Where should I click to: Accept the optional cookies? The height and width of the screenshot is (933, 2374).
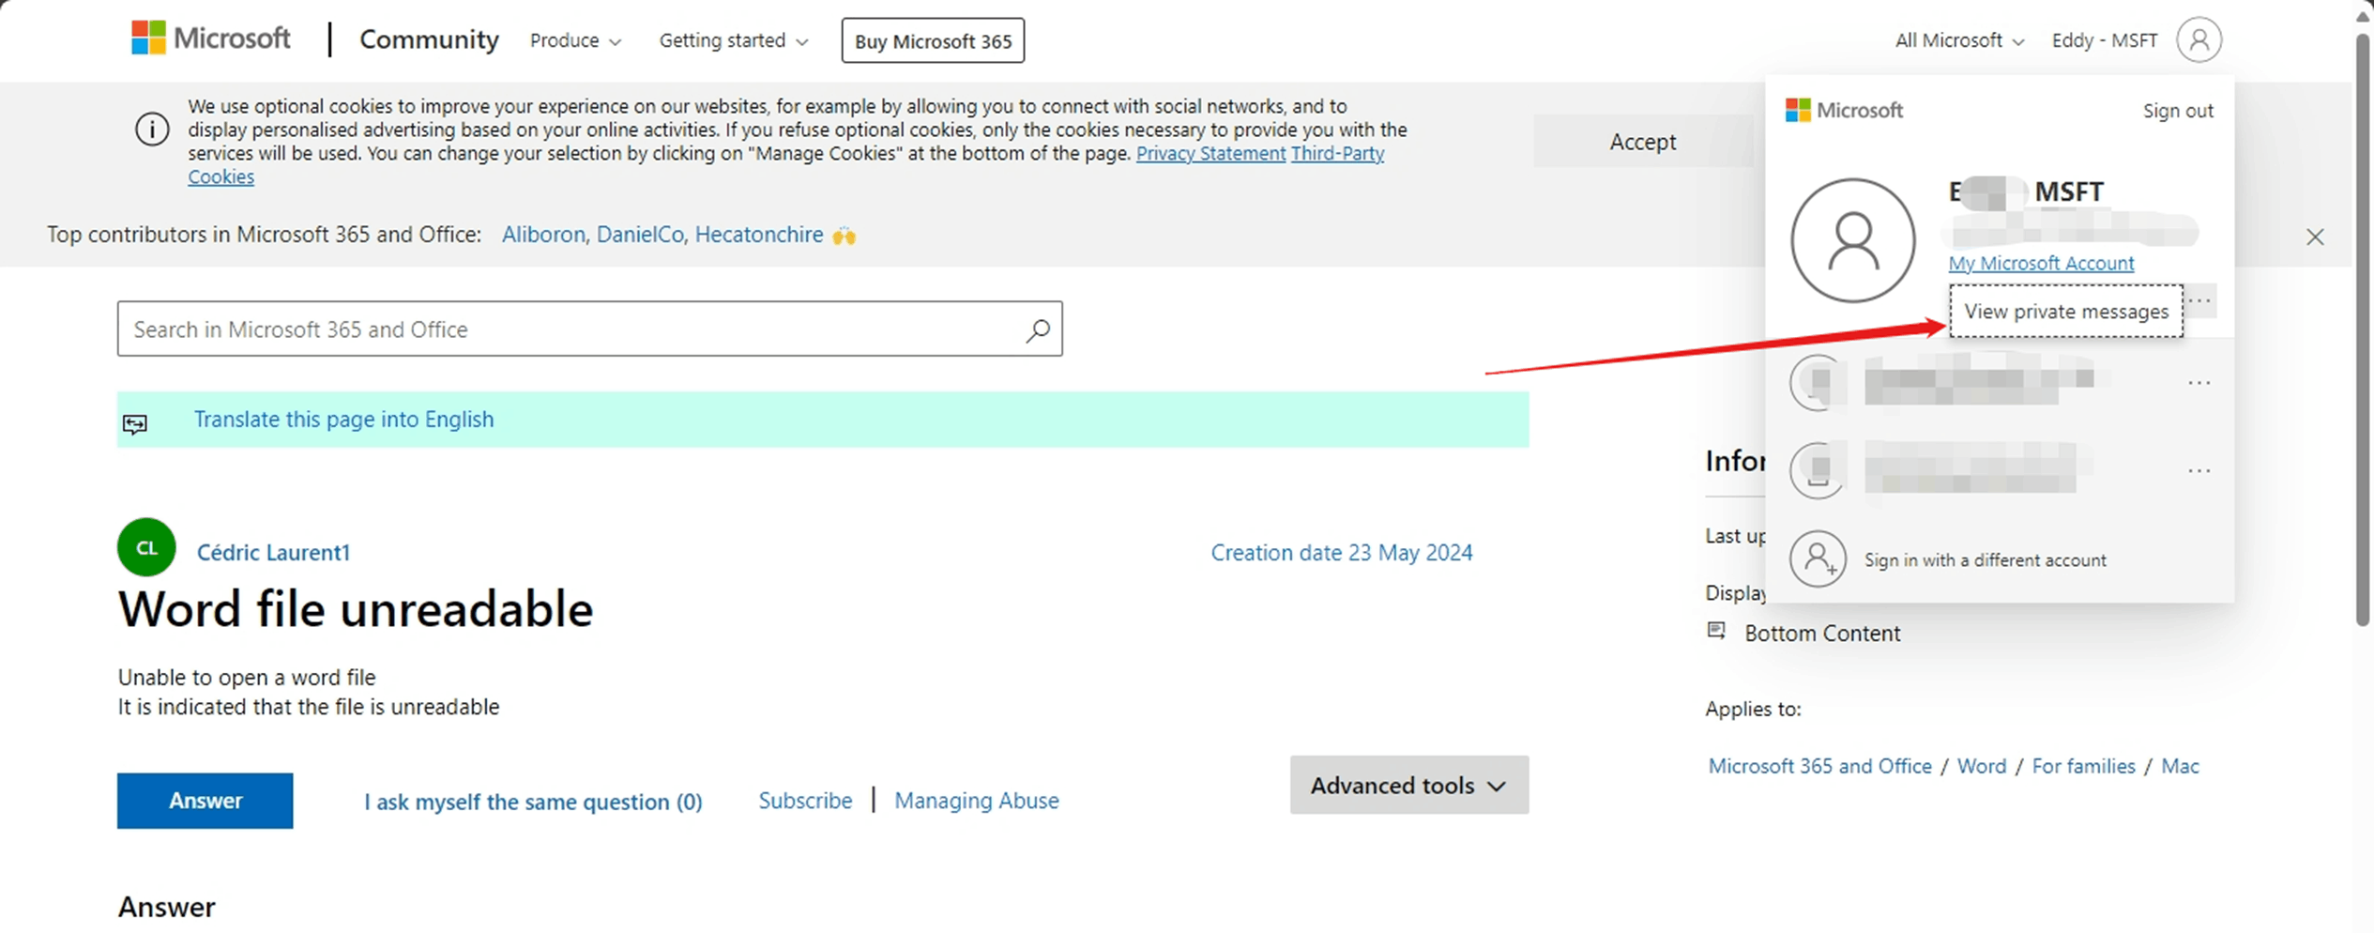(1642, 142)
